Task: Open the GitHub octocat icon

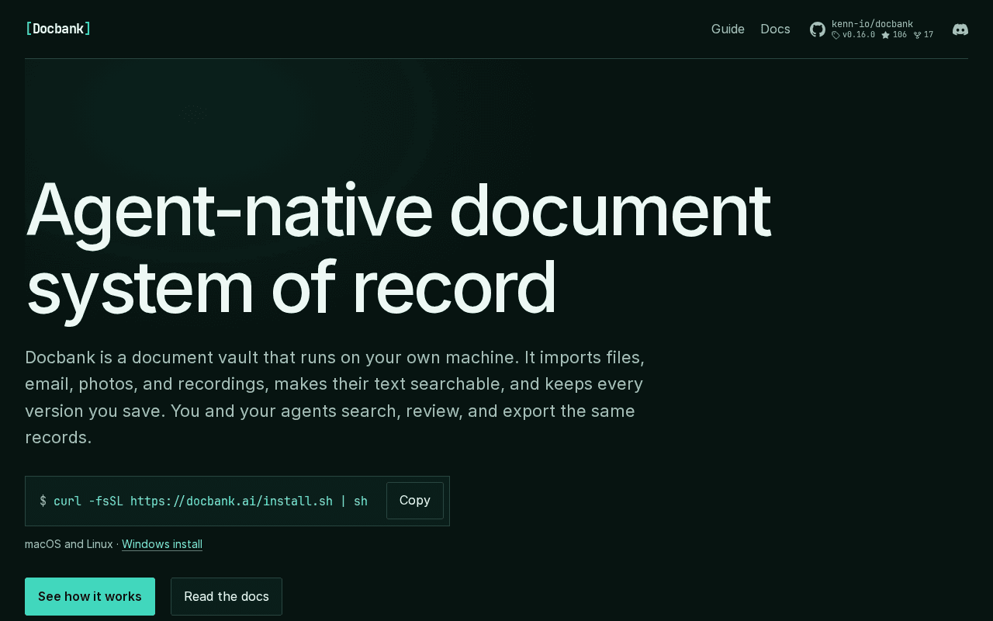Action: tap(818, 29)
